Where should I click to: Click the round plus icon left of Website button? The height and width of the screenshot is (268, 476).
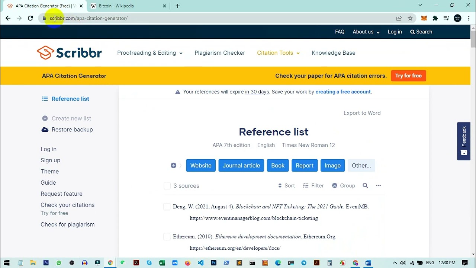click(x=173, y=166)
